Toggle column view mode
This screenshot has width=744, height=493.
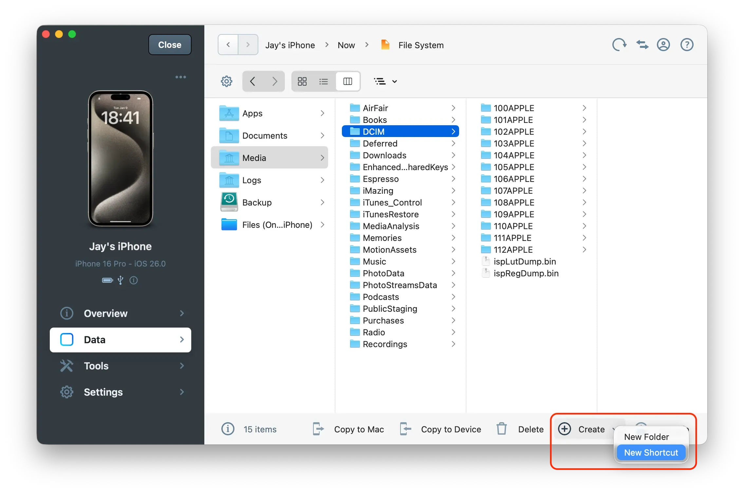348,81
